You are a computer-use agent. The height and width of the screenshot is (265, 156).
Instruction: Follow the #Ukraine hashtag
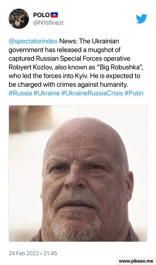[x=47, y=93]
